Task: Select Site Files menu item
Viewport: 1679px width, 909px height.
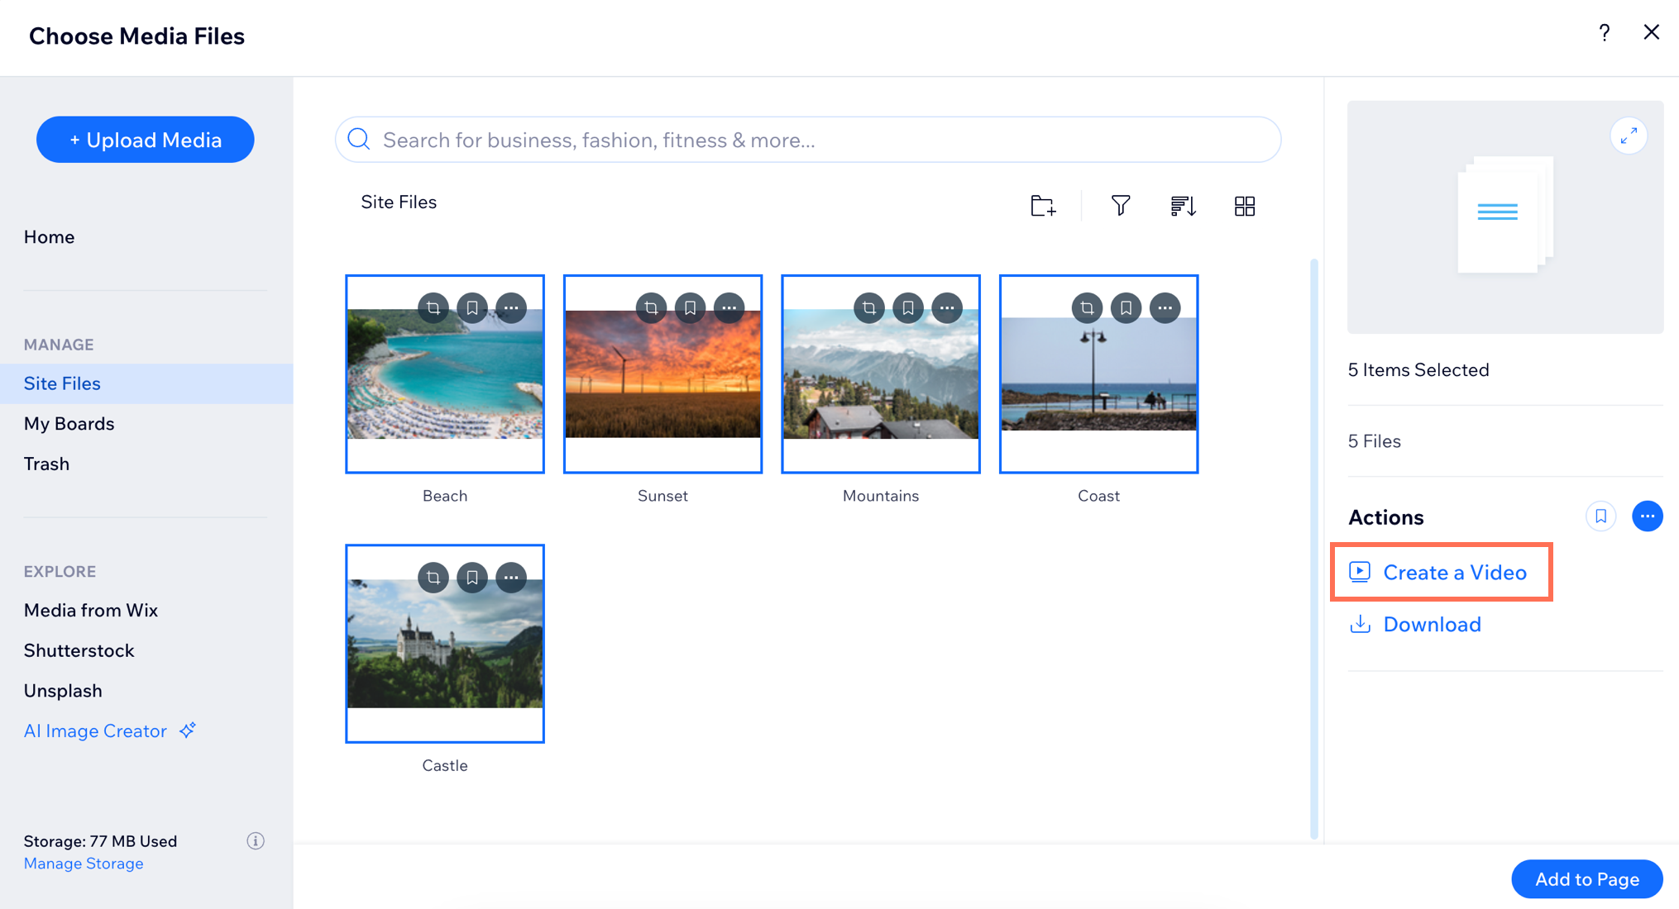Action: 63,383
